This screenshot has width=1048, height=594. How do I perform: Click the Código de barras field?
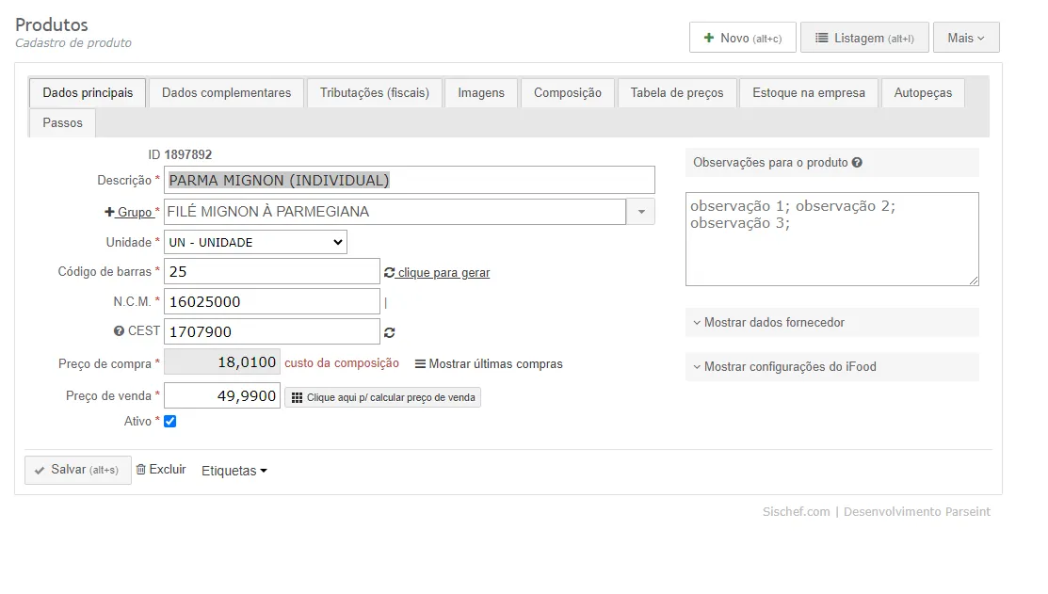[x=272, y=272]
